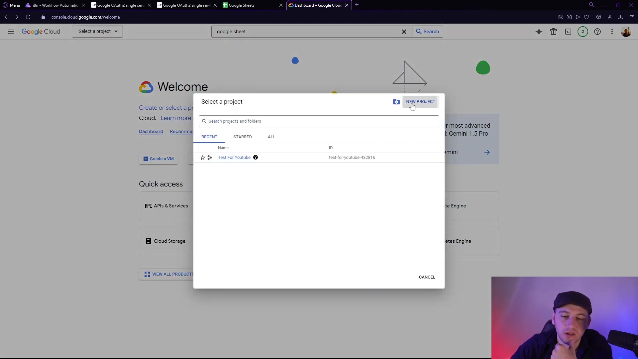Viewport: 638px width, 359px height.
Task: Close the Google Sheets browser tab
Action: [281, 5]
